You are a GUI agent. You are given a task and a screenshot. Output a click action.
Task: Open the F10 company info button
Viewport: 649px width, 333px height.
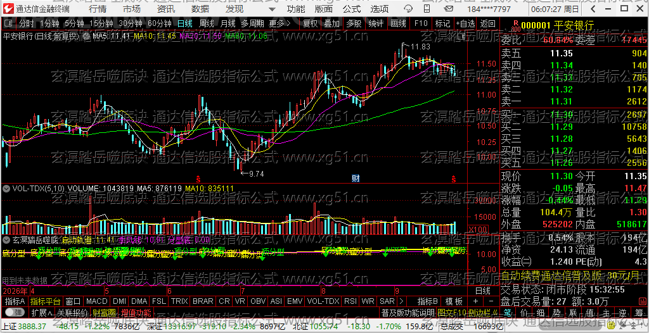(421, 23)
